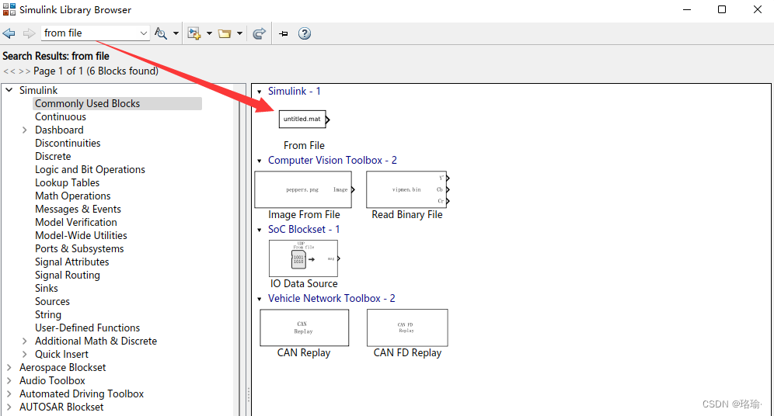The width and height of the screenshot is (774, 416).
Task: Open the folder icon's dropdown arrow
Action: click(x=239, y=33)
